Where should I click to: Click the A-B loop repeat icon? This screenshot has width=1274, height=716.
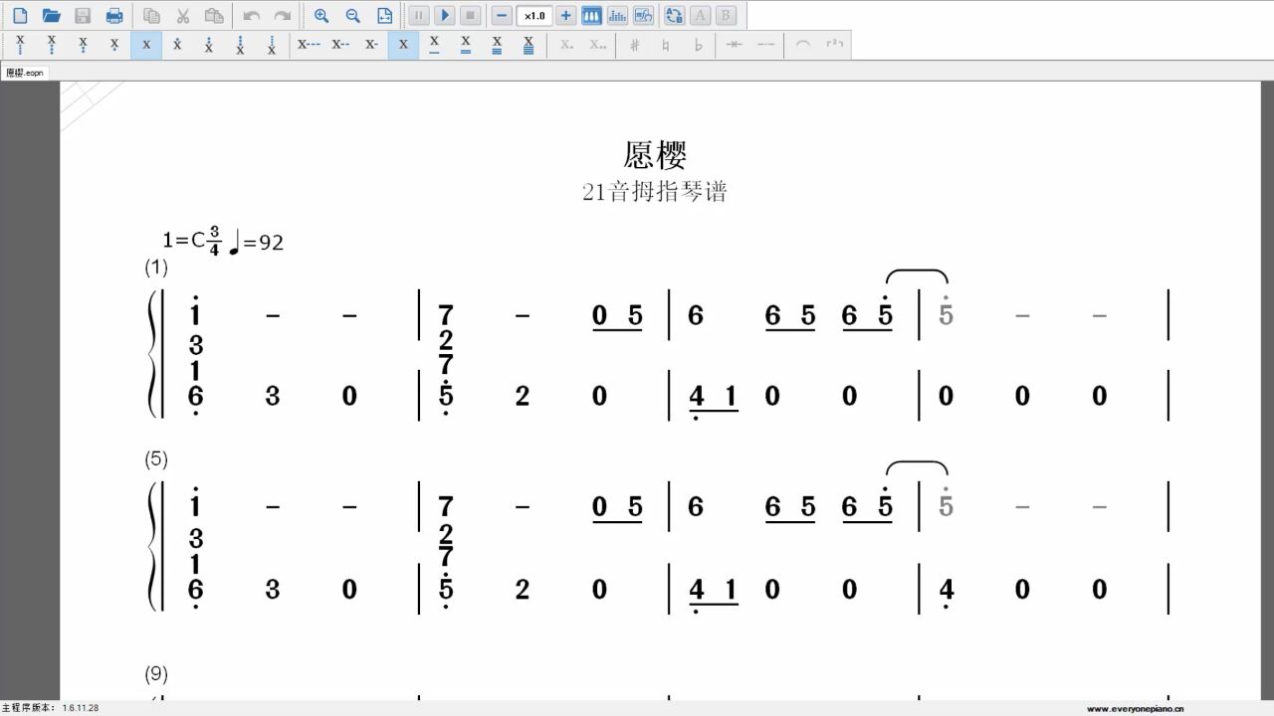click(675, 15)
